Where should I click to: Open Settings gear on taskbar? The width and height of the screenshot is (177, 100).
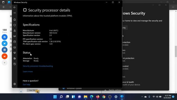pos(116,97)
